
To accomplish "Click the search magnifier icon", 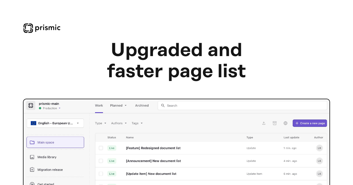I will point(163,105).
